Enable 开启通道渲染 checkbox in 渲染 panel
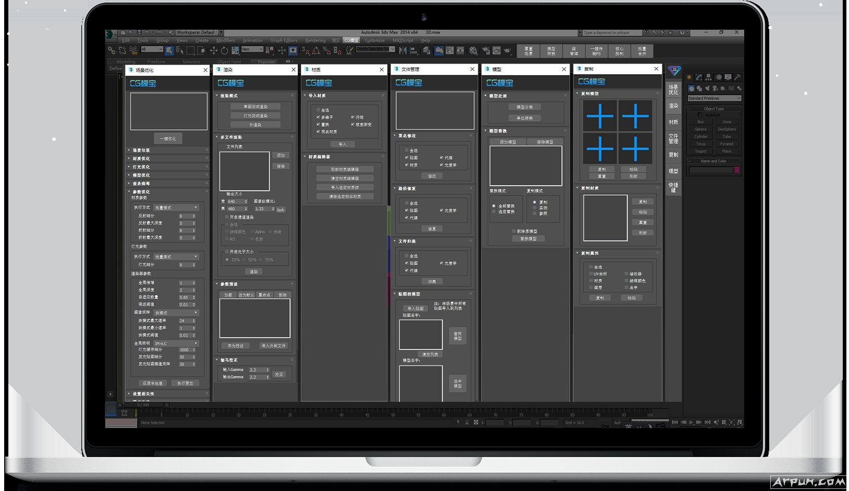The width and height of the screenshot is (849, 491). point(227,217)
